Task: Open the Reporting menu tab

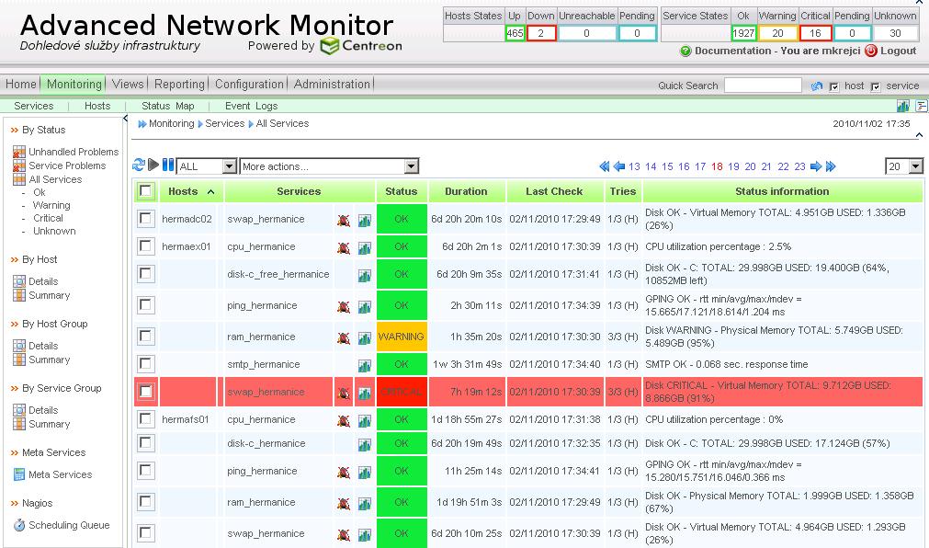Action: (179, 84)
